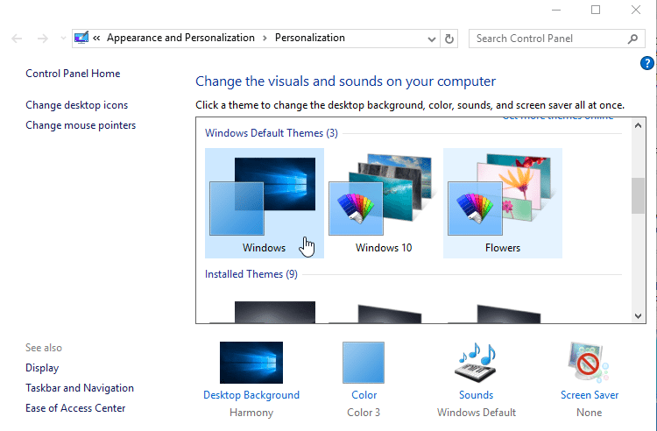Screen dimensions: 657x431
Task: Click the Windows Default Themes (3) heading
Action: [271, 133]
